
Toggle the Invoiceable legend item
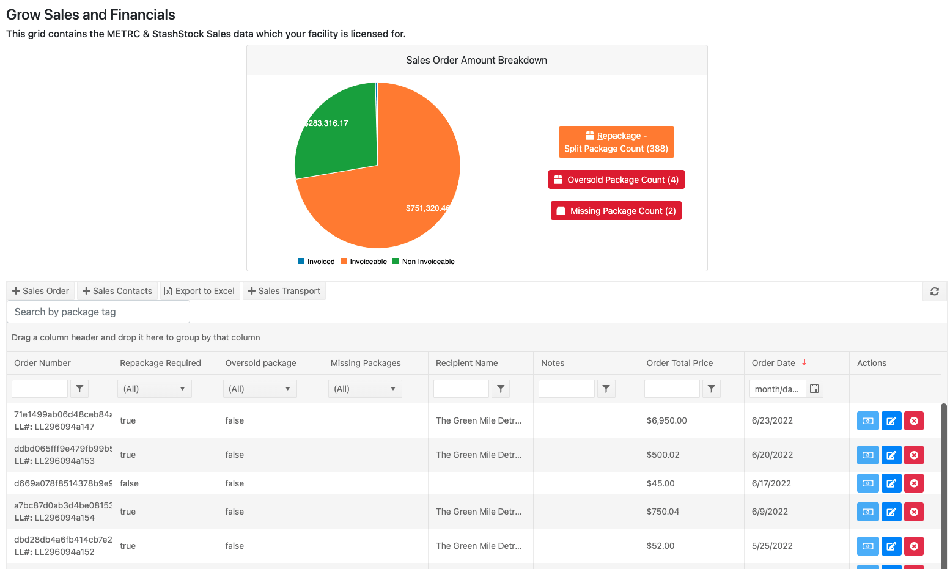click(364, 262)
